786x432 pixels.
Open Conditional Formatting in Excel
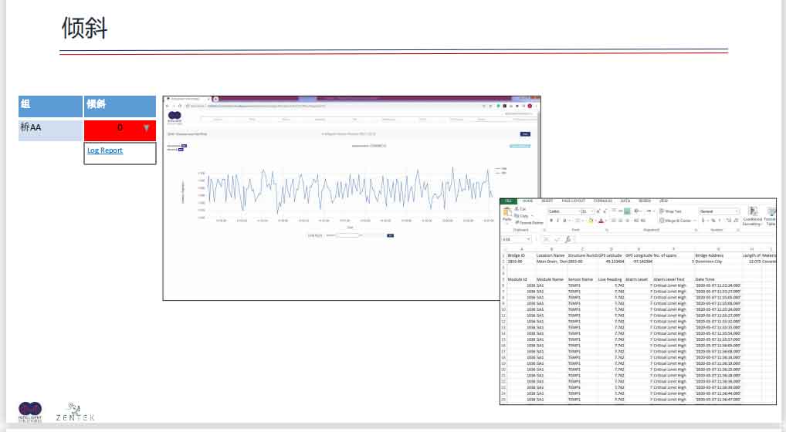[x=753, y=216]
